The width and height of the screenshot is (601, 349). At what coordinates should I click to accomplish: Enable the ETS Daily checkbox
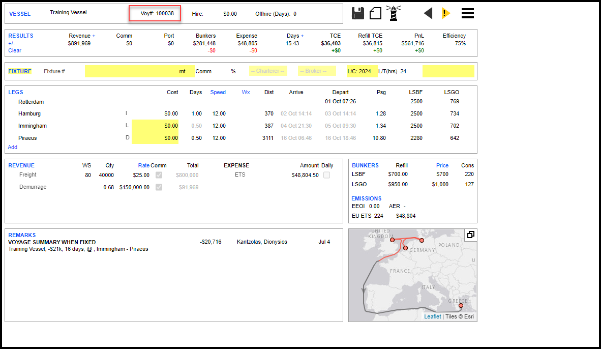click(x=326, y=175)
